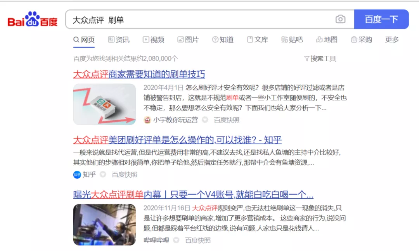419x251 pixels.
Task: Open result 曝光大众点评刷单内幕
Action: coord(193,195)
